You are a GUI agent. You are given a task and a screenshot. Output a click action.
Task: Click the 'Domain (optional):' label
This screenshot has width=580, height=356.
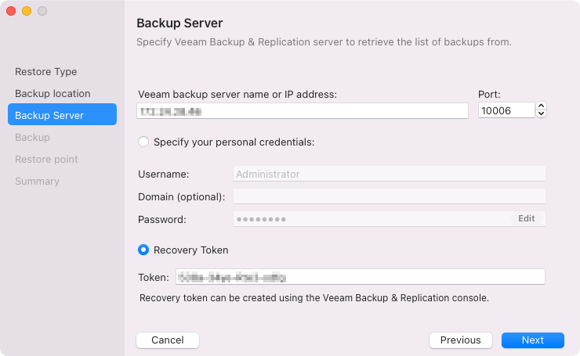coord(182,197)
